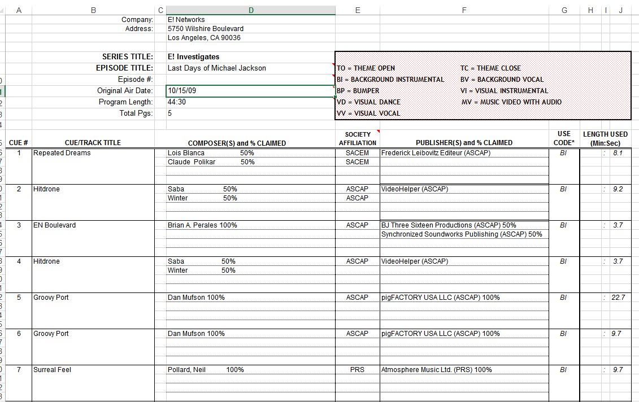This screenshot has height=402, width=639.
Task: Select the 'Episode #:' label cell
Action: [93, 80]
